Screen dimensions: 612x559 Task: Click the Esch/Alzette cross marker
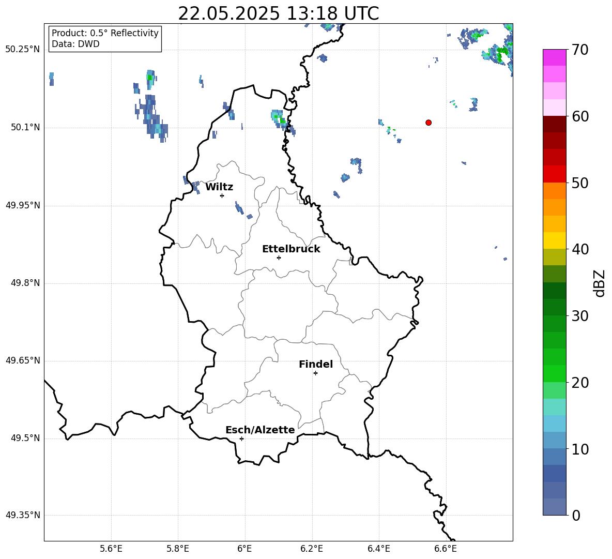[241, 439]
